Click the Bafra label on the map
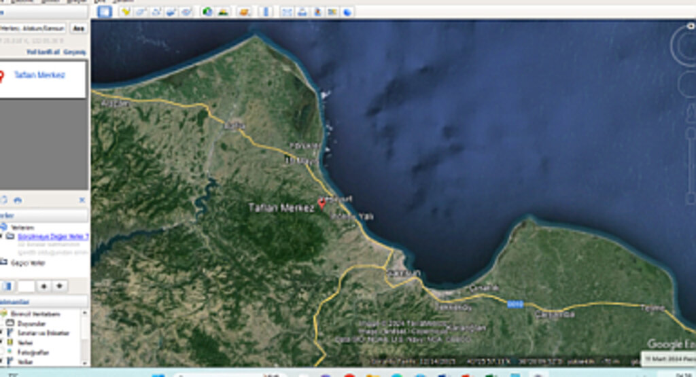 pos(234,126)
